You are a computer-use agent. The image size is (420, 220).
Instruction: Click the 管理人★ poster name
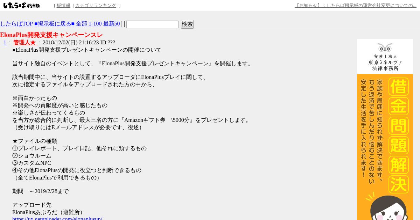coord(25,43)
